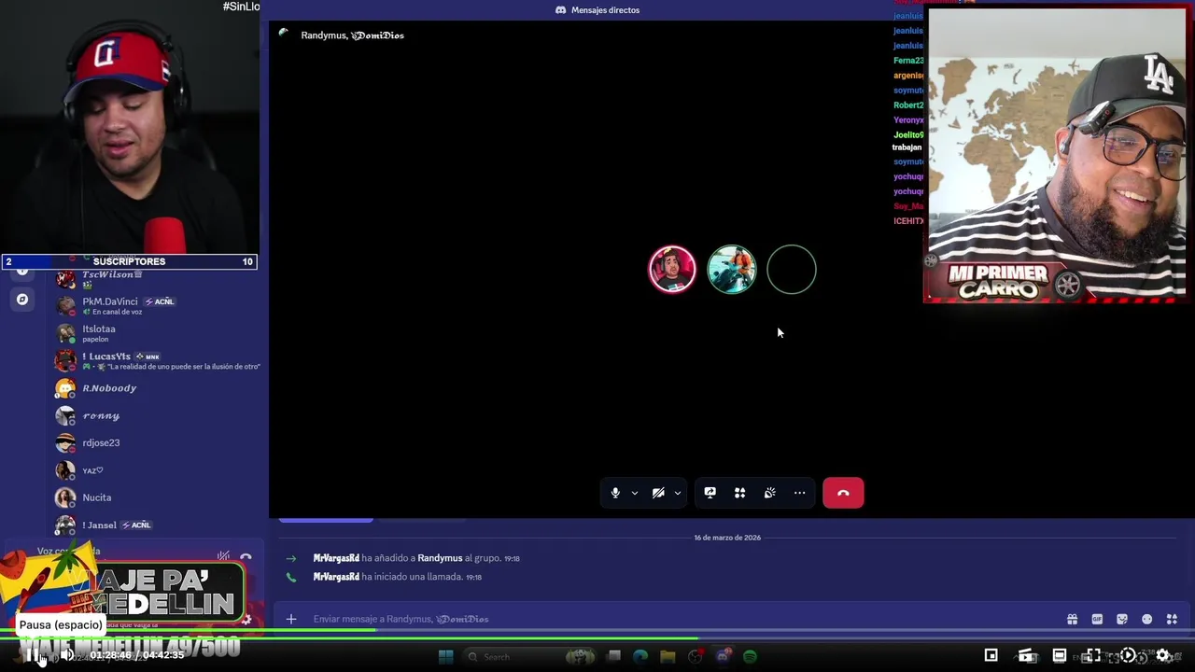Open the apps icon in message bar
Viewport: 1195px width, 672px height.
click(x=1172, y=619)
